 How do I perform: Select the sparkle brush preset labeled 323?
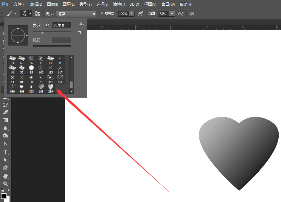coord(31,89)
